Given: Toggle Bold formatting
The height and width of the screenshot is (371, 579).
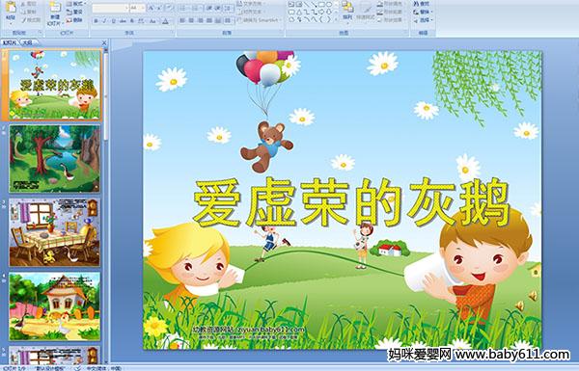Looking at the screenshot, I should coord(96,21).
